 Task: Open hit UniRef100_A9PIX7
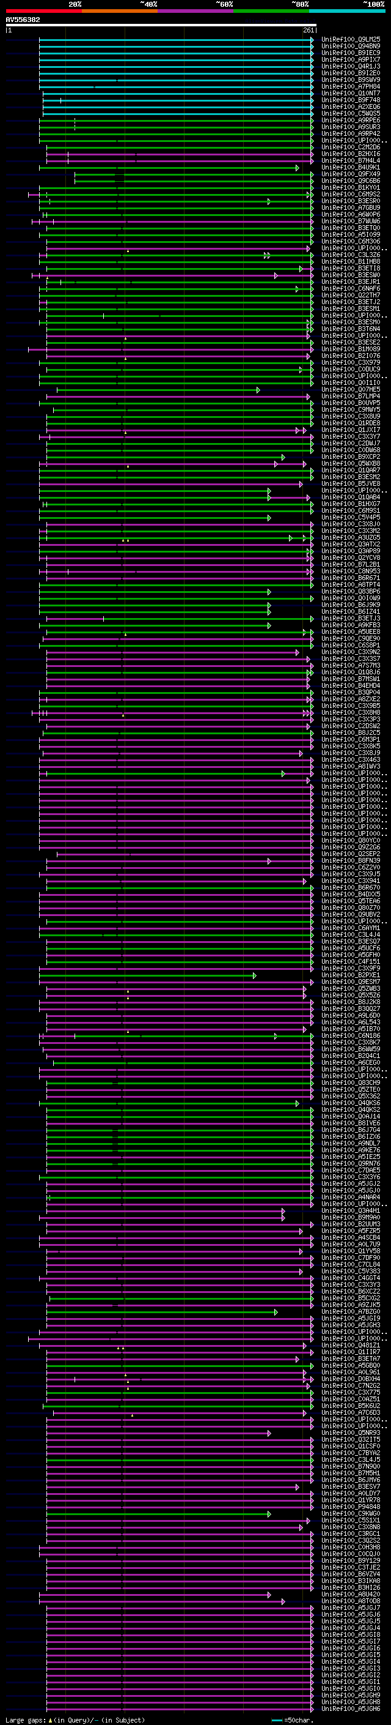351,59
